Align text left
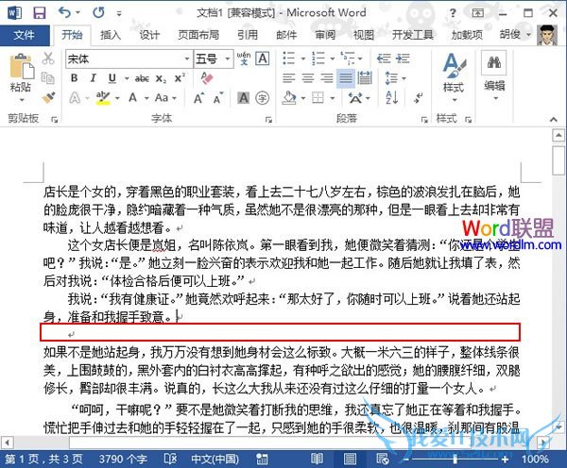 [289, 78]
